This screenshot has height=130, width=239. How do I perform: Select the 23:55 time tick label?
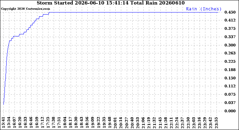coord(216,122)
